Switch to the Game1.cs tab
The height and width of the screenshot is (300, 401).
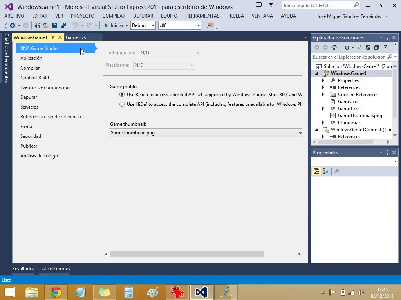click(x=76, y=37)
